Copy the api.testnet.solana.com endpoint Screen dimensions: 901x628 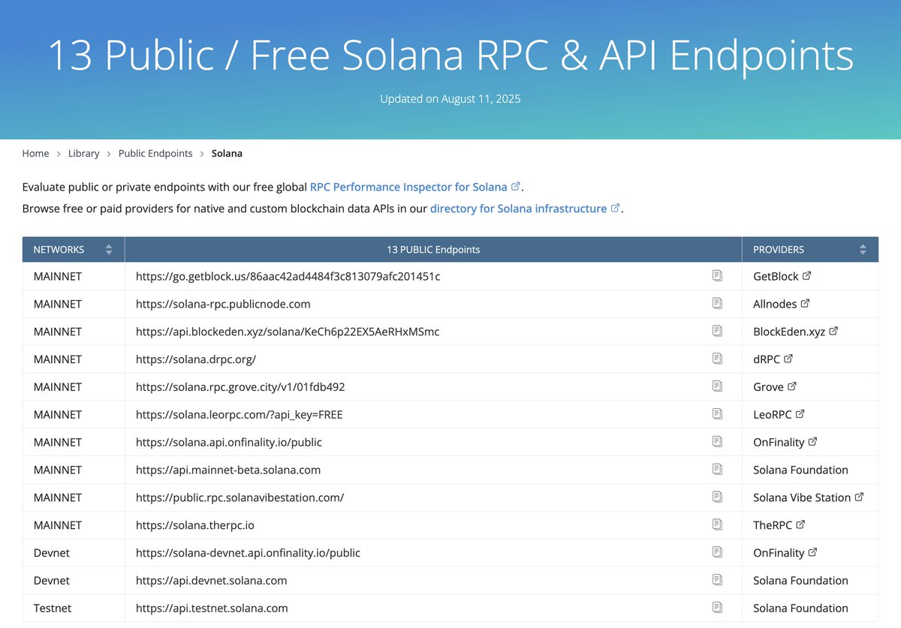pyautogui.click(x=717, y=608)
